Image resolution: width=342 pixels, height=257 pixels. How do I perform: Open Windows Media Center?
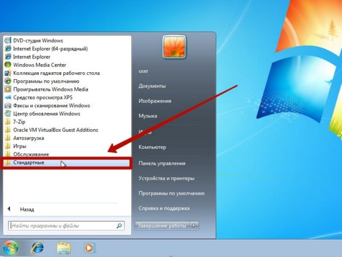click(x=35, y=65)
